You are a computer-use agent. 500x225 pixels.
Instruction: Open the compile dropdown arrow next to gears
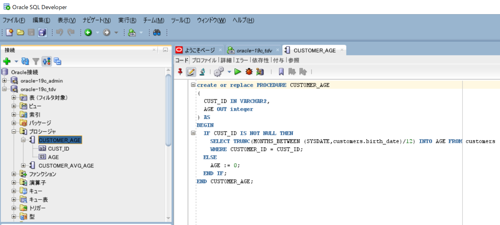point(229,72)
